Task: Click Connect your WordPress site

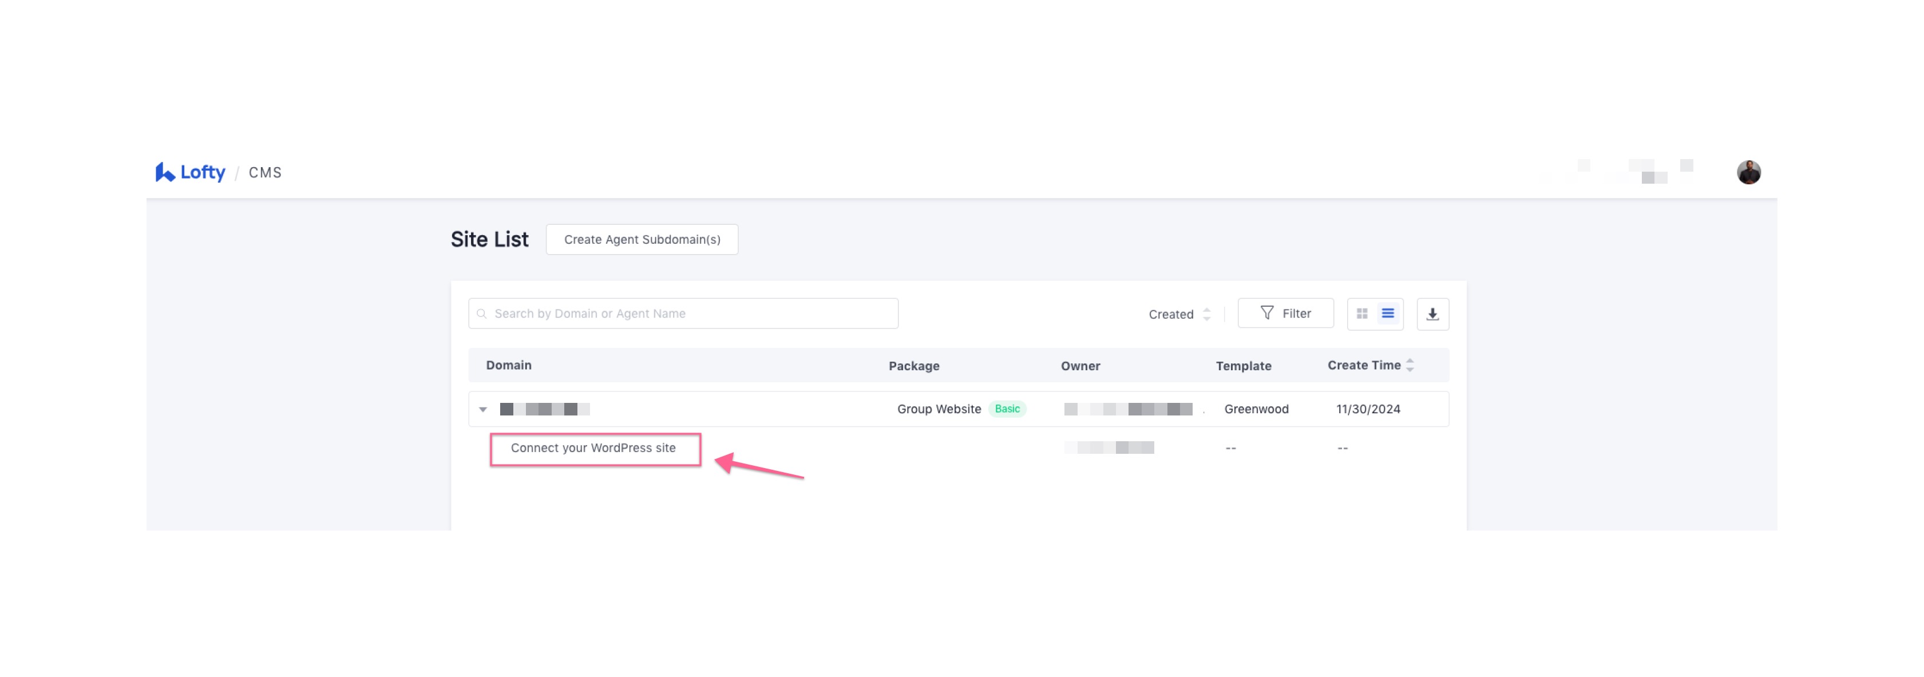Action: pyautogui.click(x=594, y=448)
